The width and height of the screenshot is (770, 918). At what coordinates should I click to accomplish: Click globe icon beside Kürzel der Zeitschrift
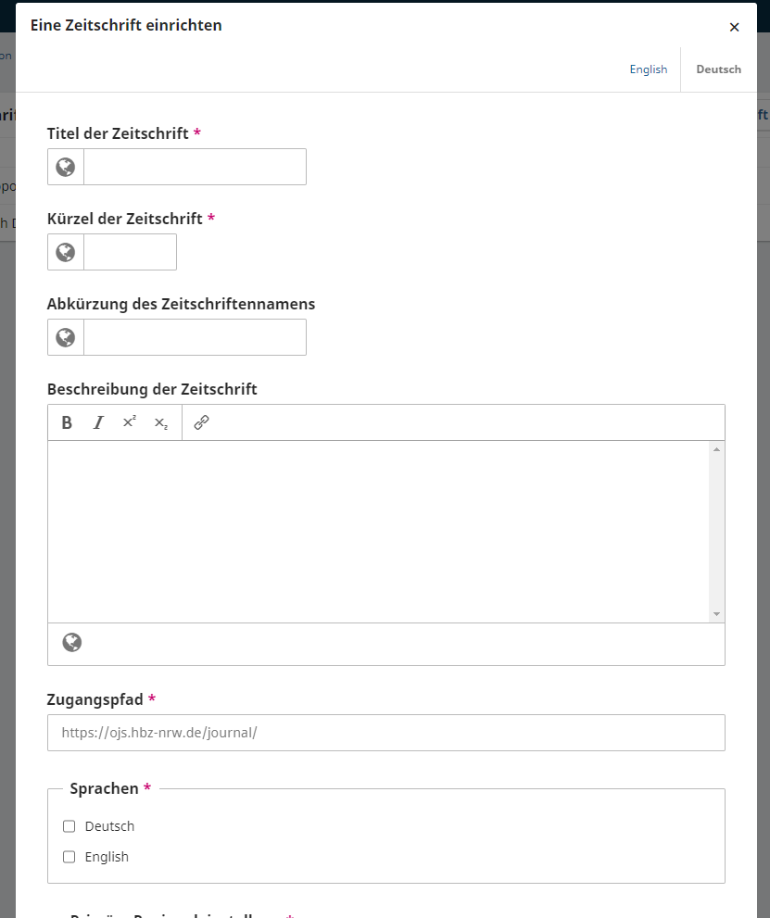tap(66, 252)
